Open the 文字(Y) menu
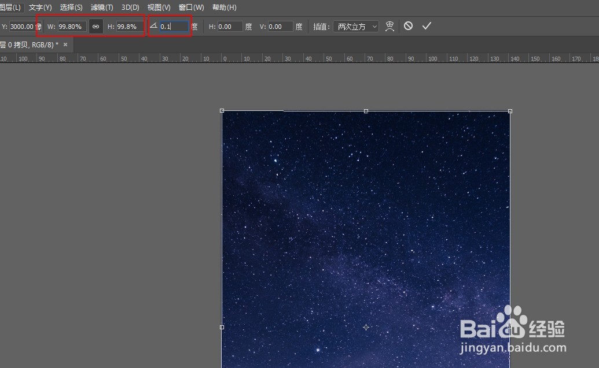The width and height of the screenshot is (599, 368). coord(40,8)
